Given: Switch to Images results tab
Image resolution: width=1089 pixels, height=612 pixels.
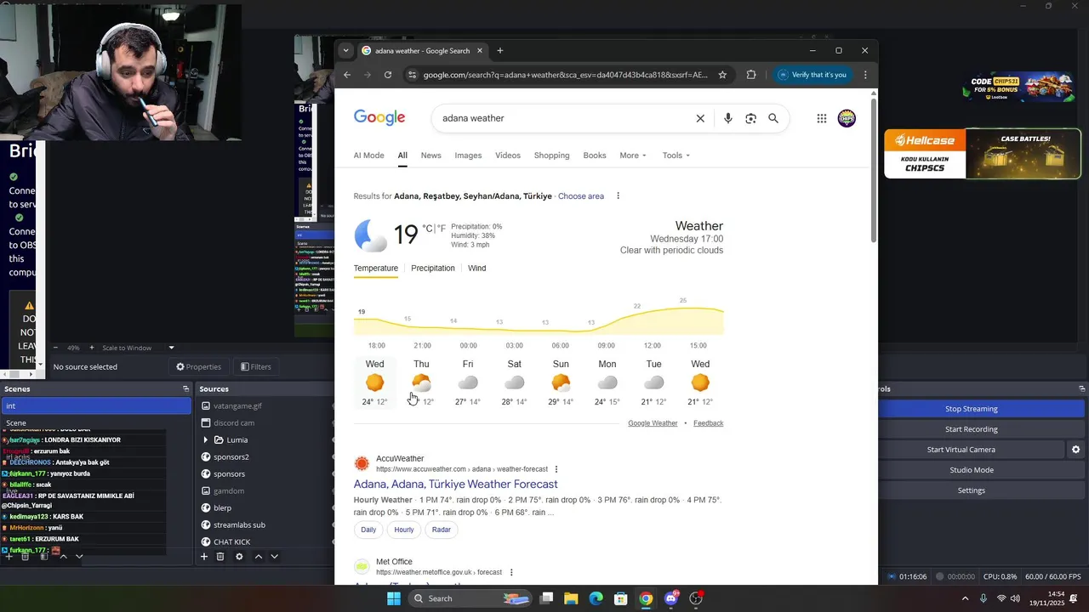Looking at the screenshot, I should click(468, 156).
